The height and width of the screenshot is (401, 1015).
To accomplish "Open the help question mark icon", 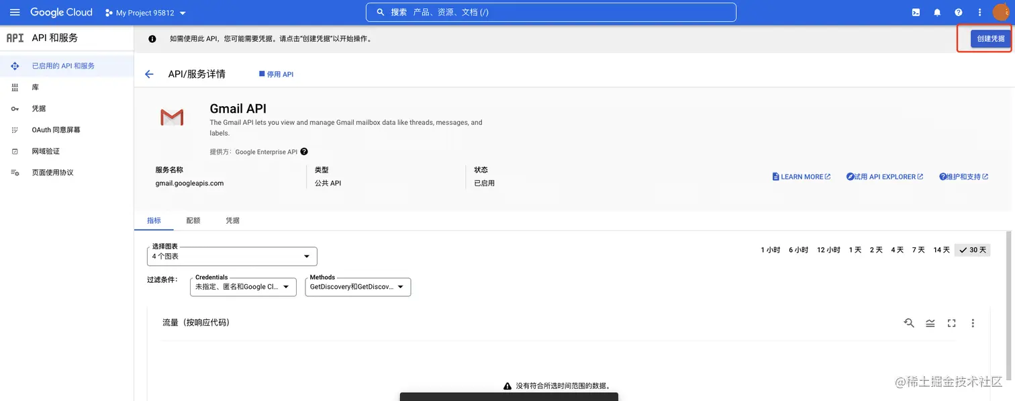I will (x=958, y=12).
